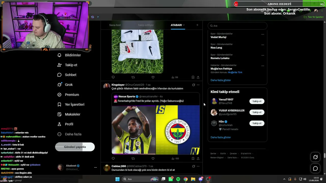Open Muğla'da Türk trend topic link
This screenshot has height=183, width=326.
click(x=235, y=72)
